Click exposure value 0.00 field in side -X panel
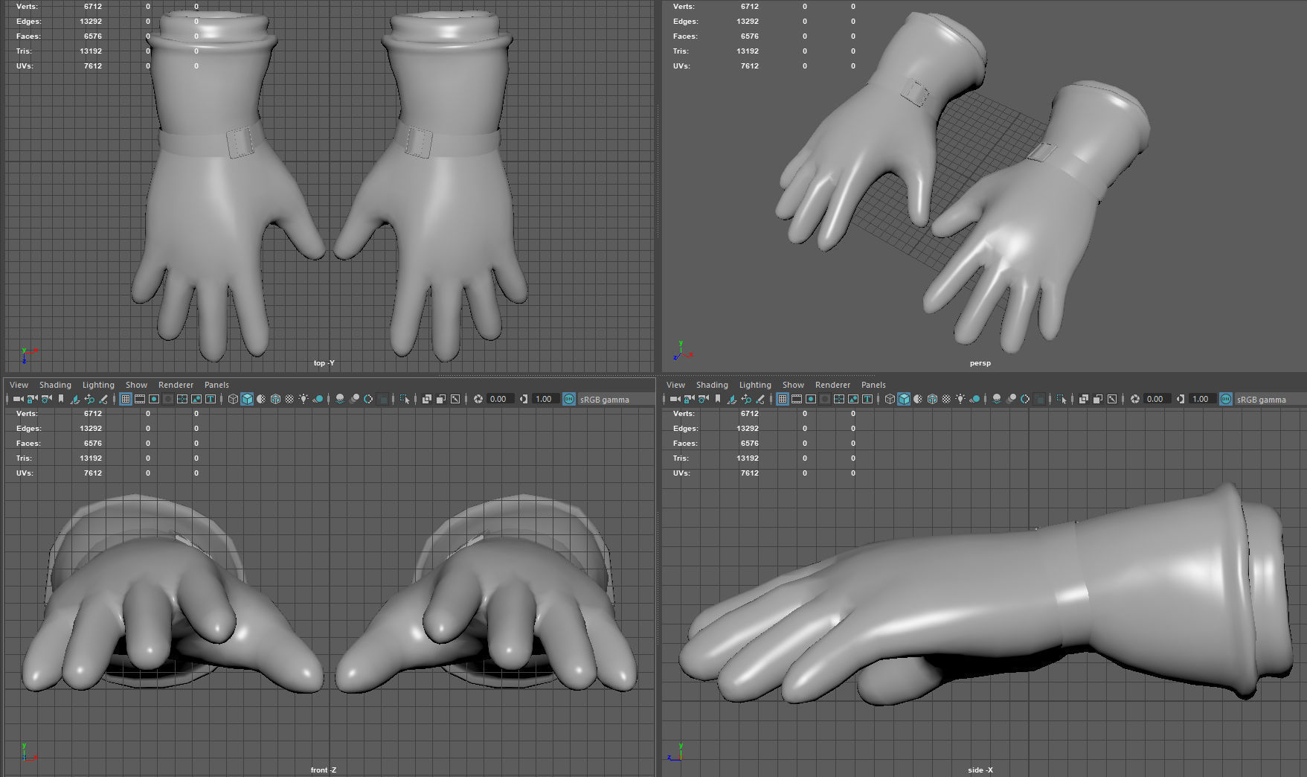This screenshot has height=777, width=1307. pos(1157,399)
